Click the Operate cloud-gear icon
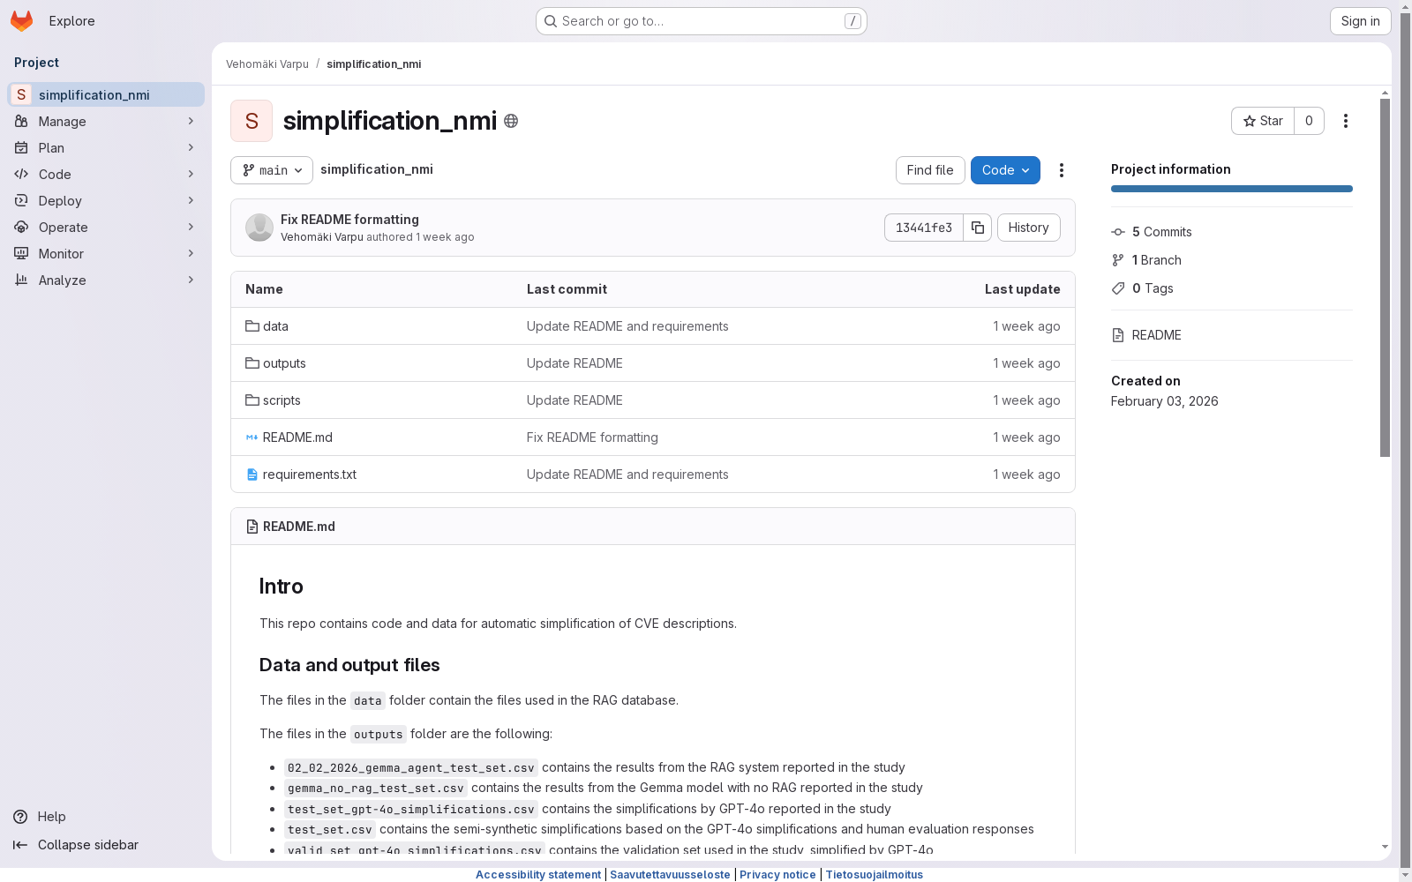 [21, 227]
